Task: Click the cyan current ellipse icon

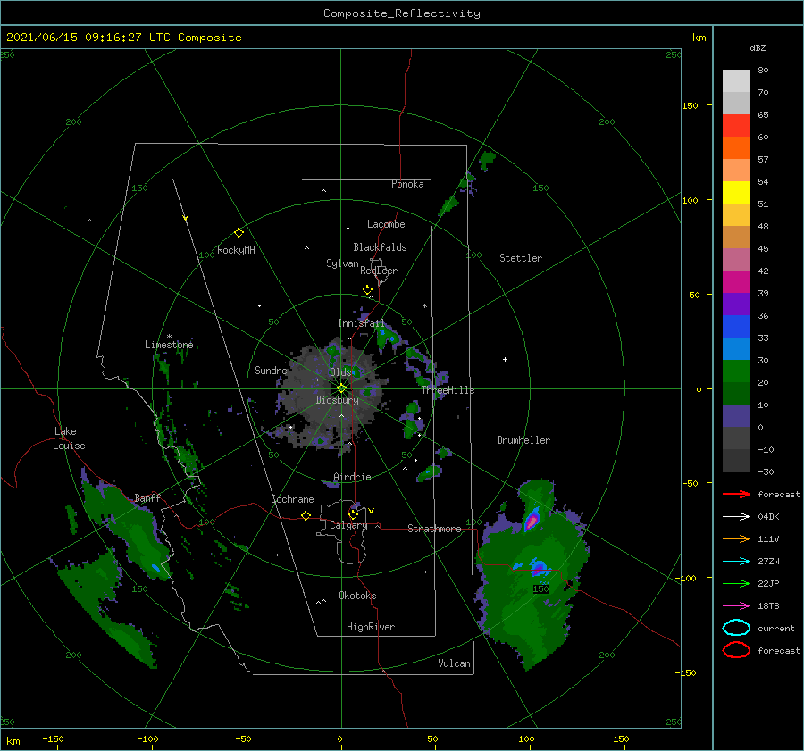Action: (x=736, y=628)
